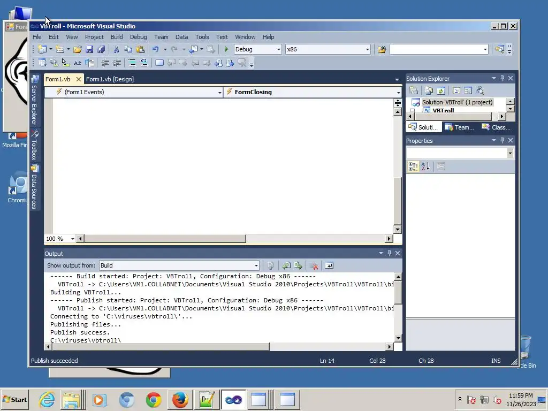Open the Undo history dropdown arrow
The height and width of the screenshot is (411, 548).
point(165,49)
